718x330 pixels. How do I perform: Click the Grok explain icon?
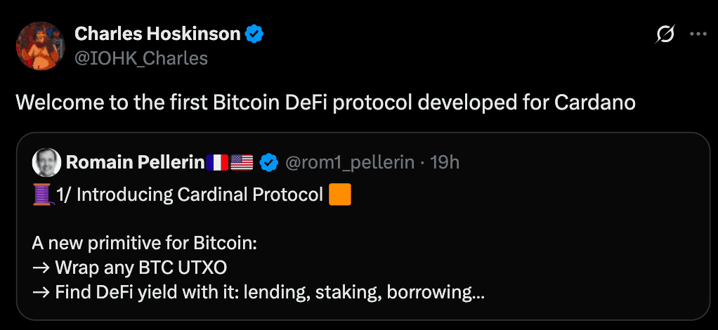665,34
